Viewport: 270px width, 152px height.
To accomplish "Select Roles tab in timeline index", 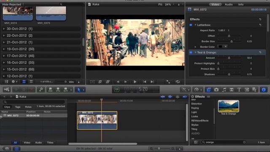I will pyautogui.click(x=28, y=107).
